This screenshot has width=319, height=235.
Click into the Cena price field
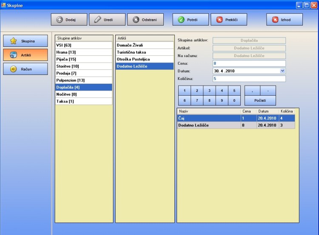[x=249, y=63]
